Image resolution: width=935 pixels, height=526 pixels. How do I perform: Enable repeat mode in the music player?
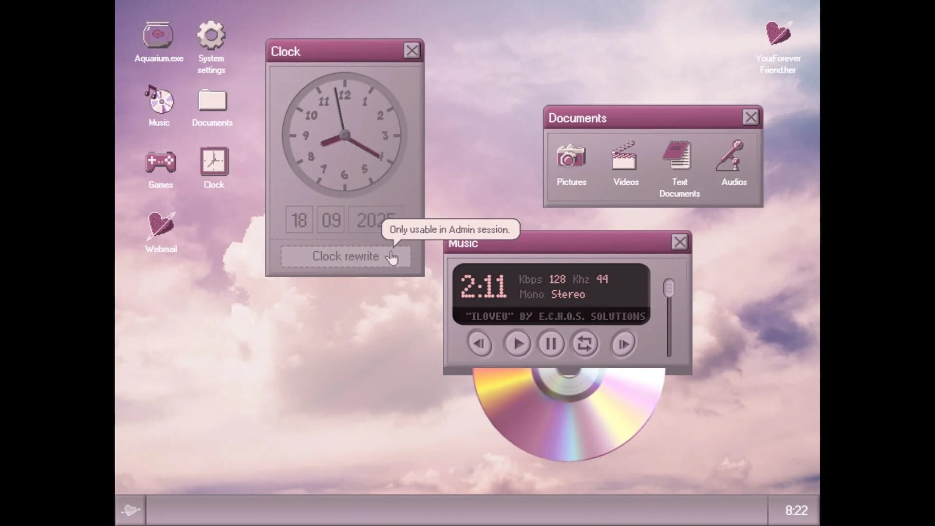pos(585,343)
